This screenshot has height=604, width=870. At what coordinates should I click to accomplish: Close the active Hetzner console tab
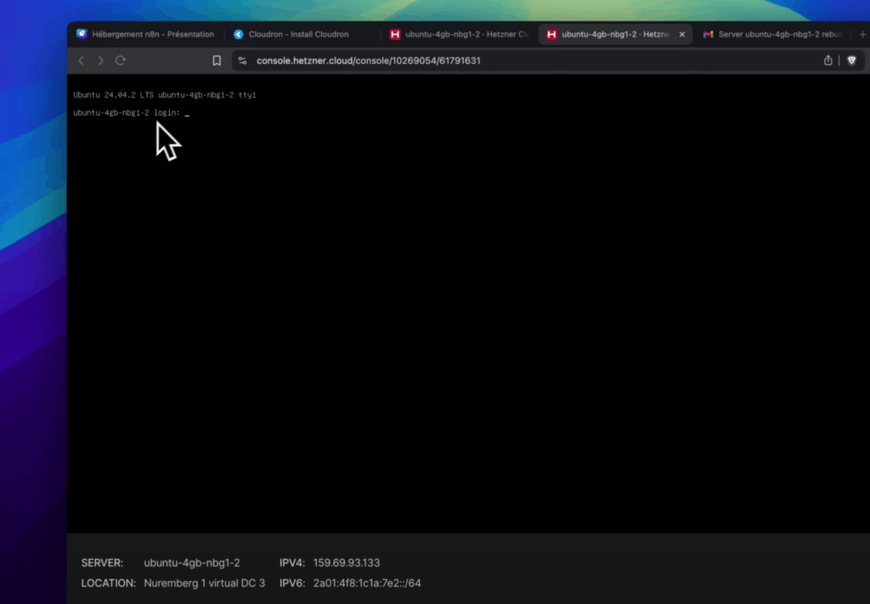pyautogui.click(x=682, y=35)
